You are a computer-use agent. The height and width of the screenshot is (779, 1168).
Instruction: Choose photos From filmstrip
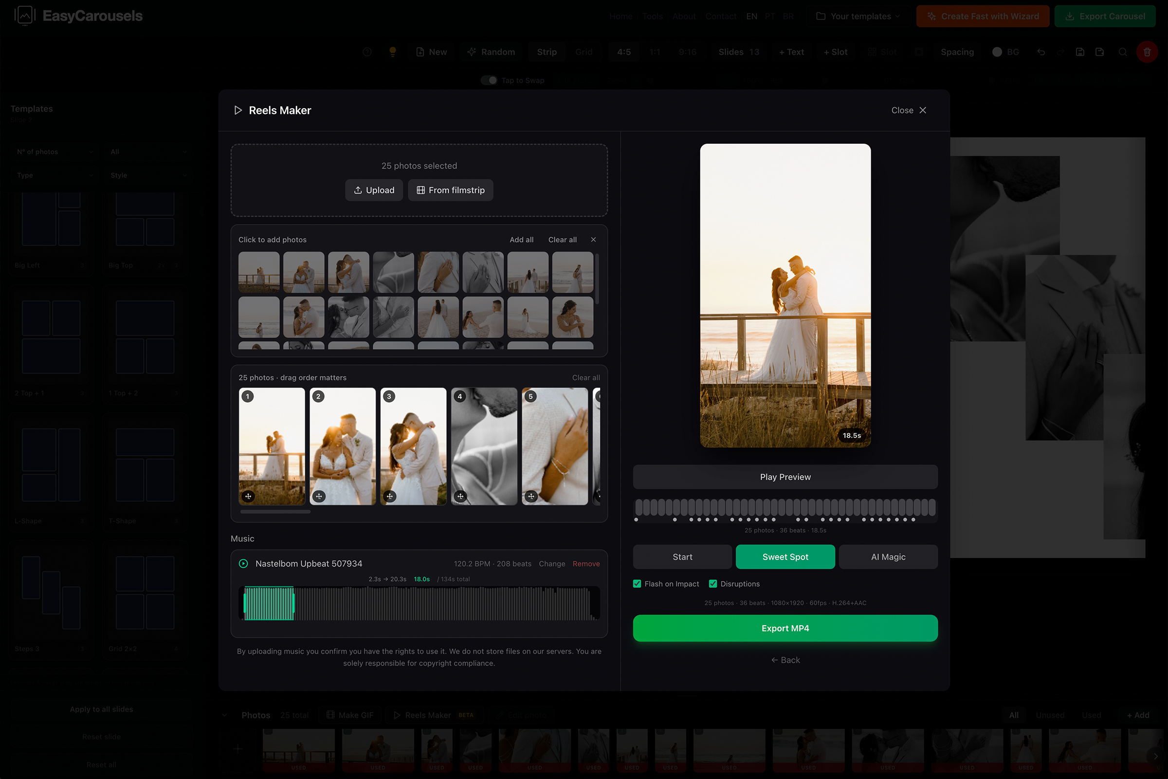tap(451, 190)
